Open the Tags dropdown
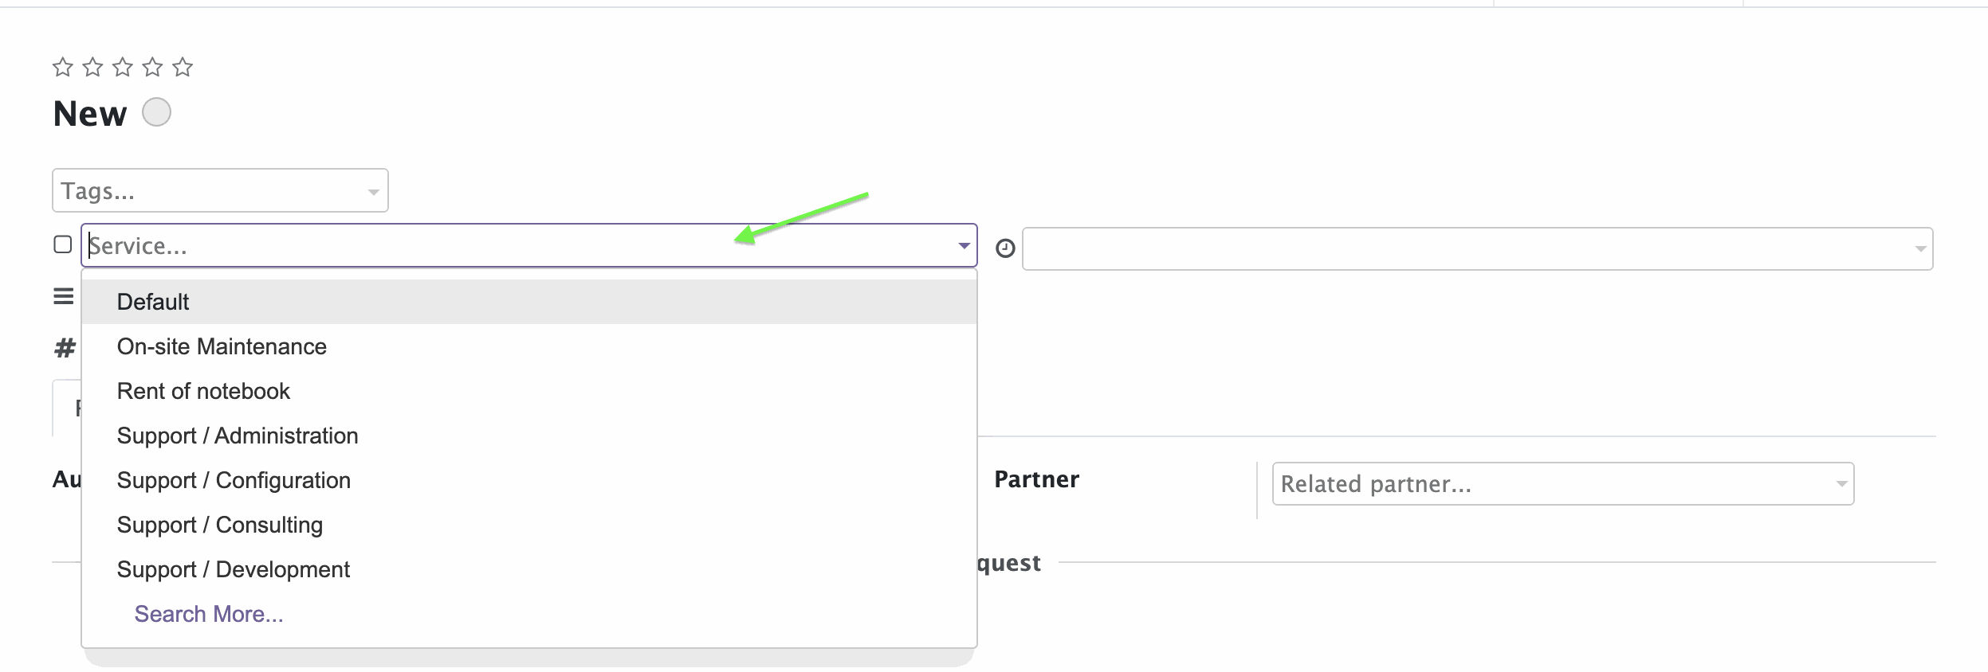 click(x=220, y=190)
